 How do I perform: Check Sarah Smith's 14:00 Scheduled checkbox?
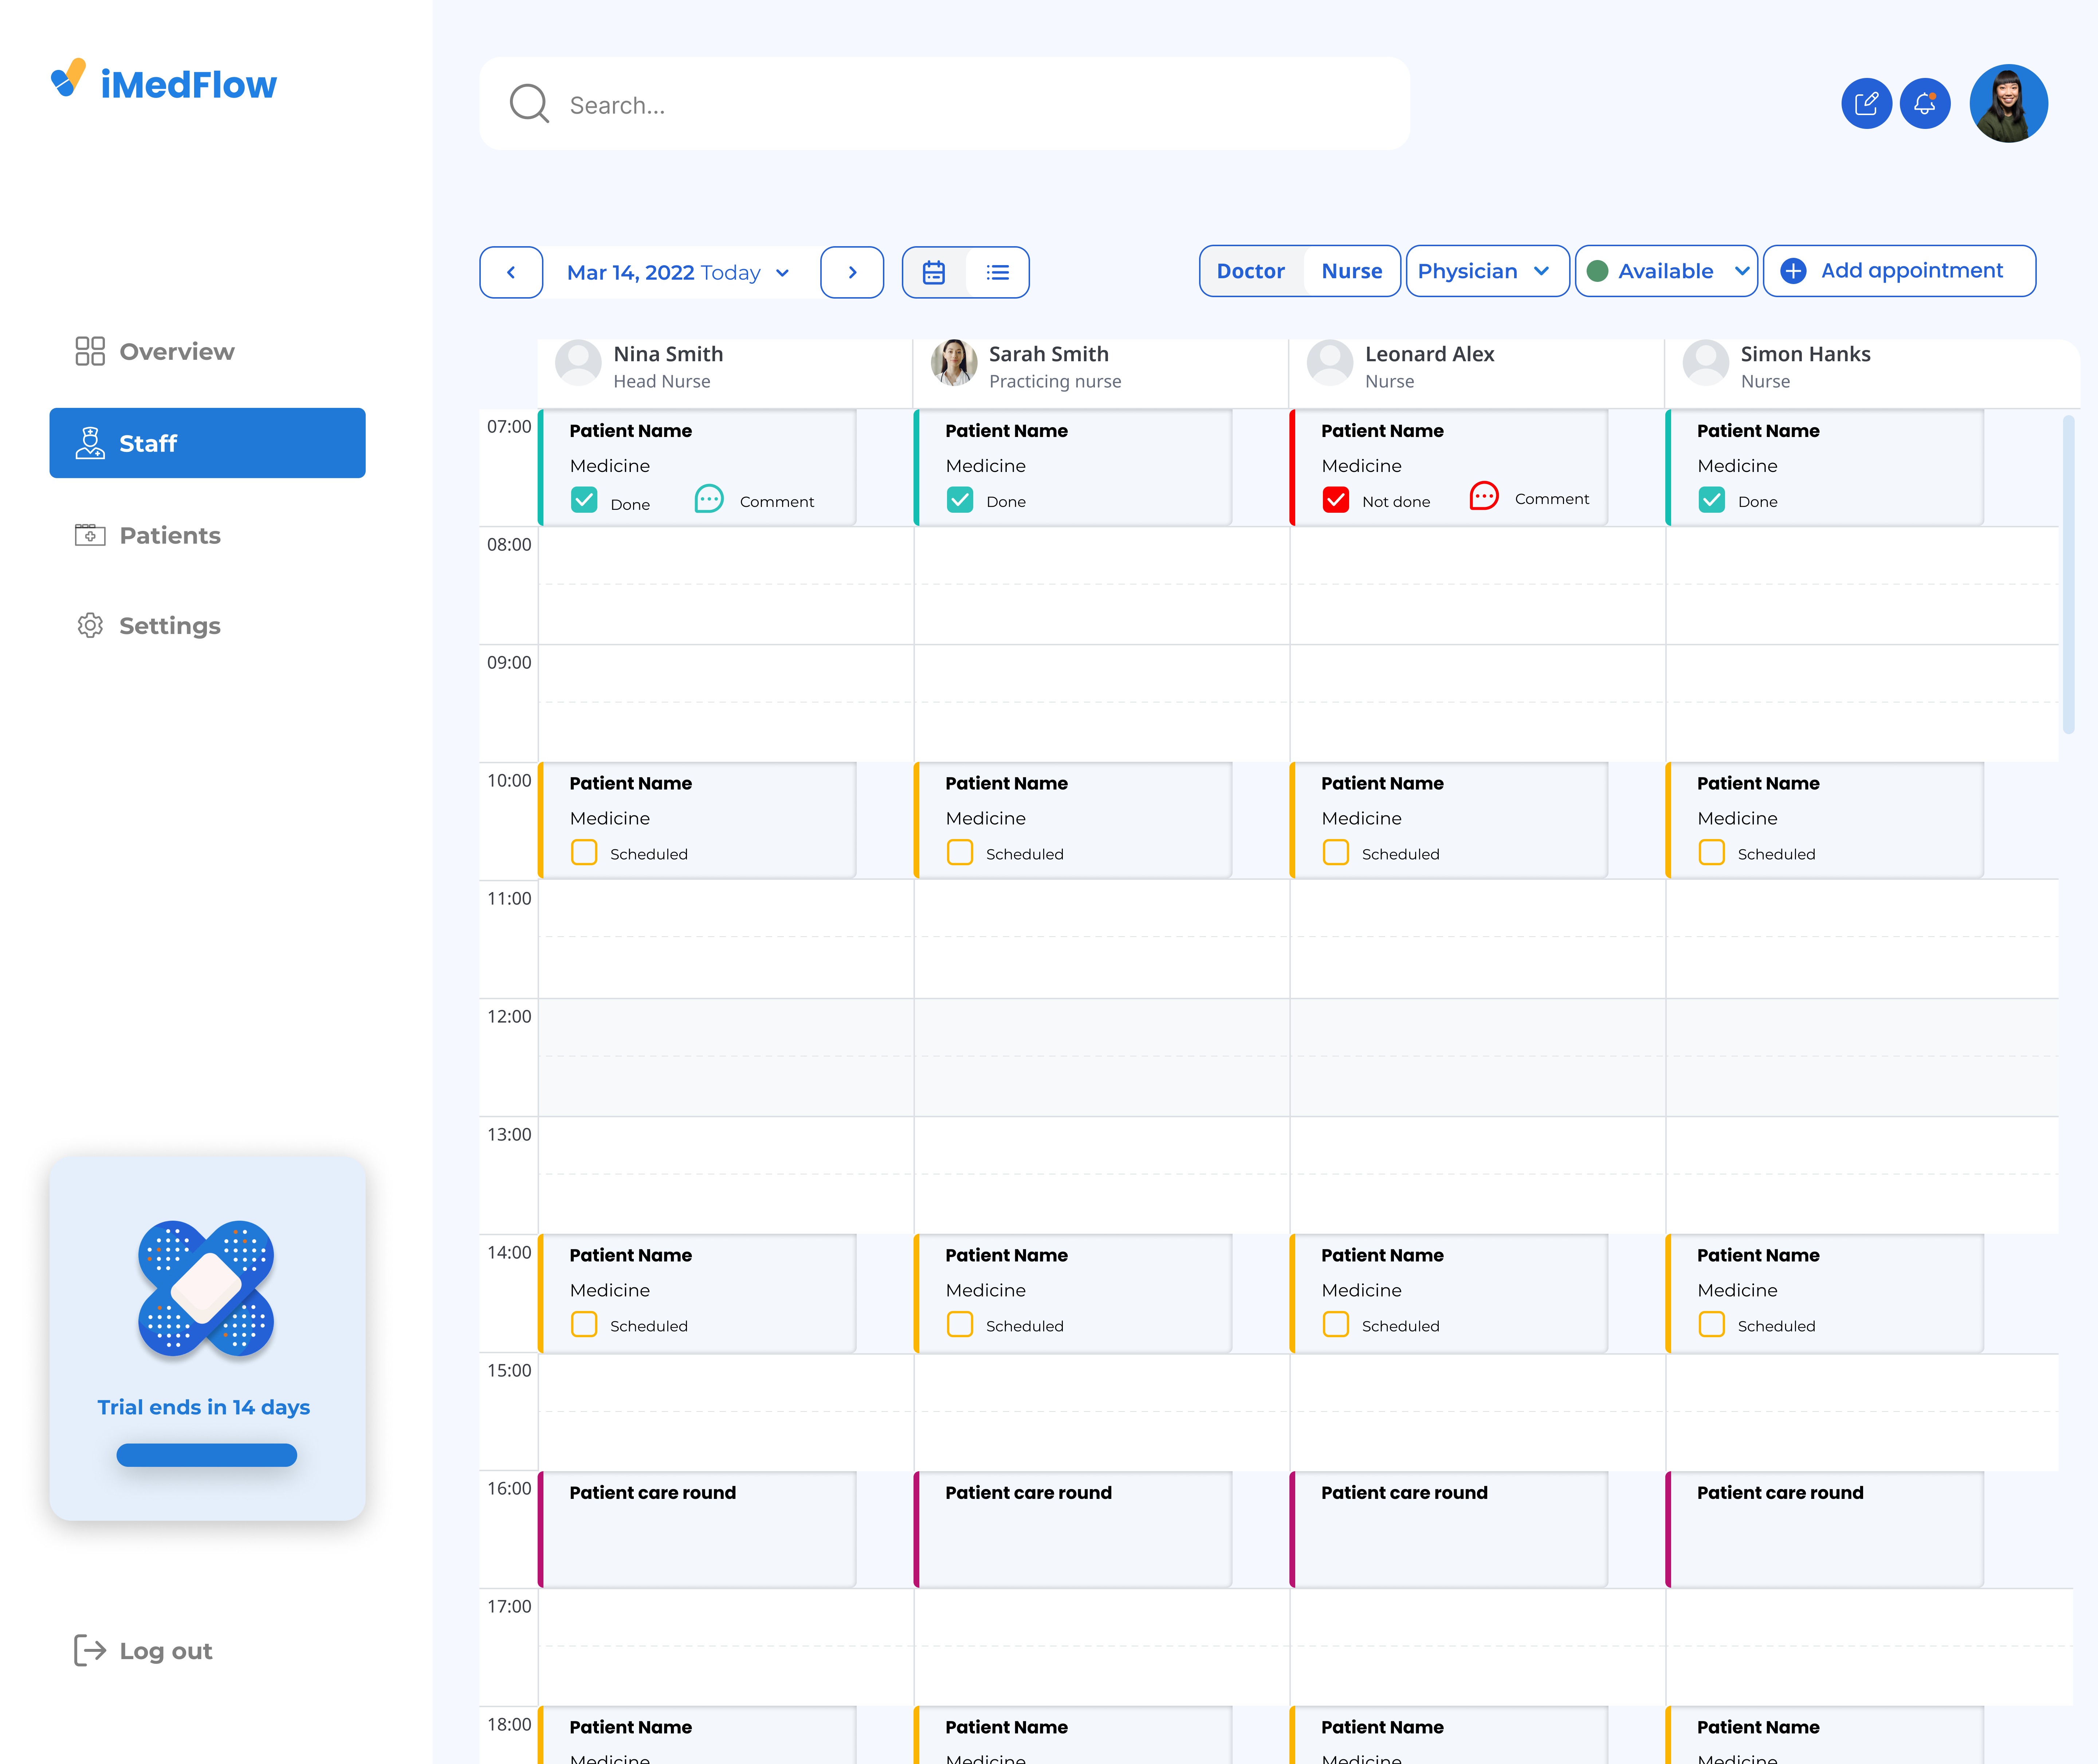click(x=960, y=1324)
